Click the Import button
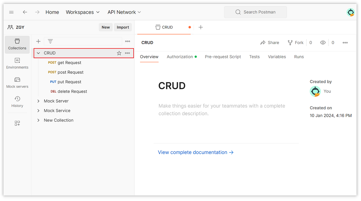Viewport: 361px width, 201px height. pyautogui.click(x=123, y=27)
